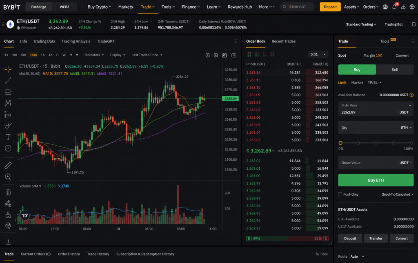Open the 0.01 price grouping dropdown

coord(318,54)
